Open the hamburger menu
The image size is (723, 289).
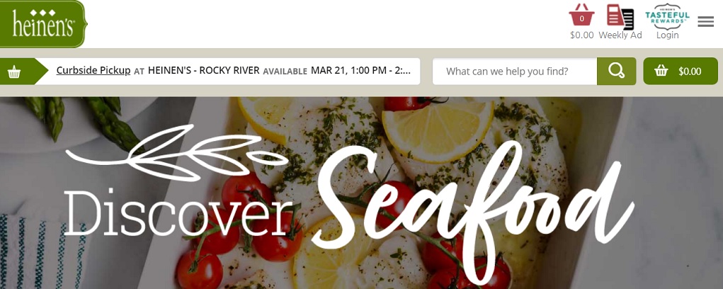point(705,22)
